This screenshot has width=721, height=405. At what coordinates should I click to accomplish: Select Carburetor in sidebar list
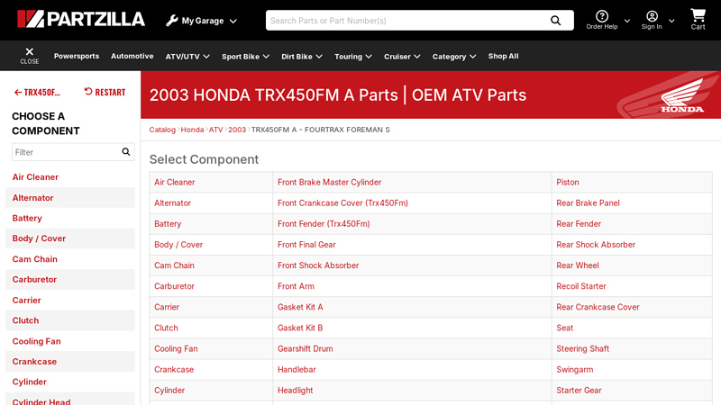34,279
